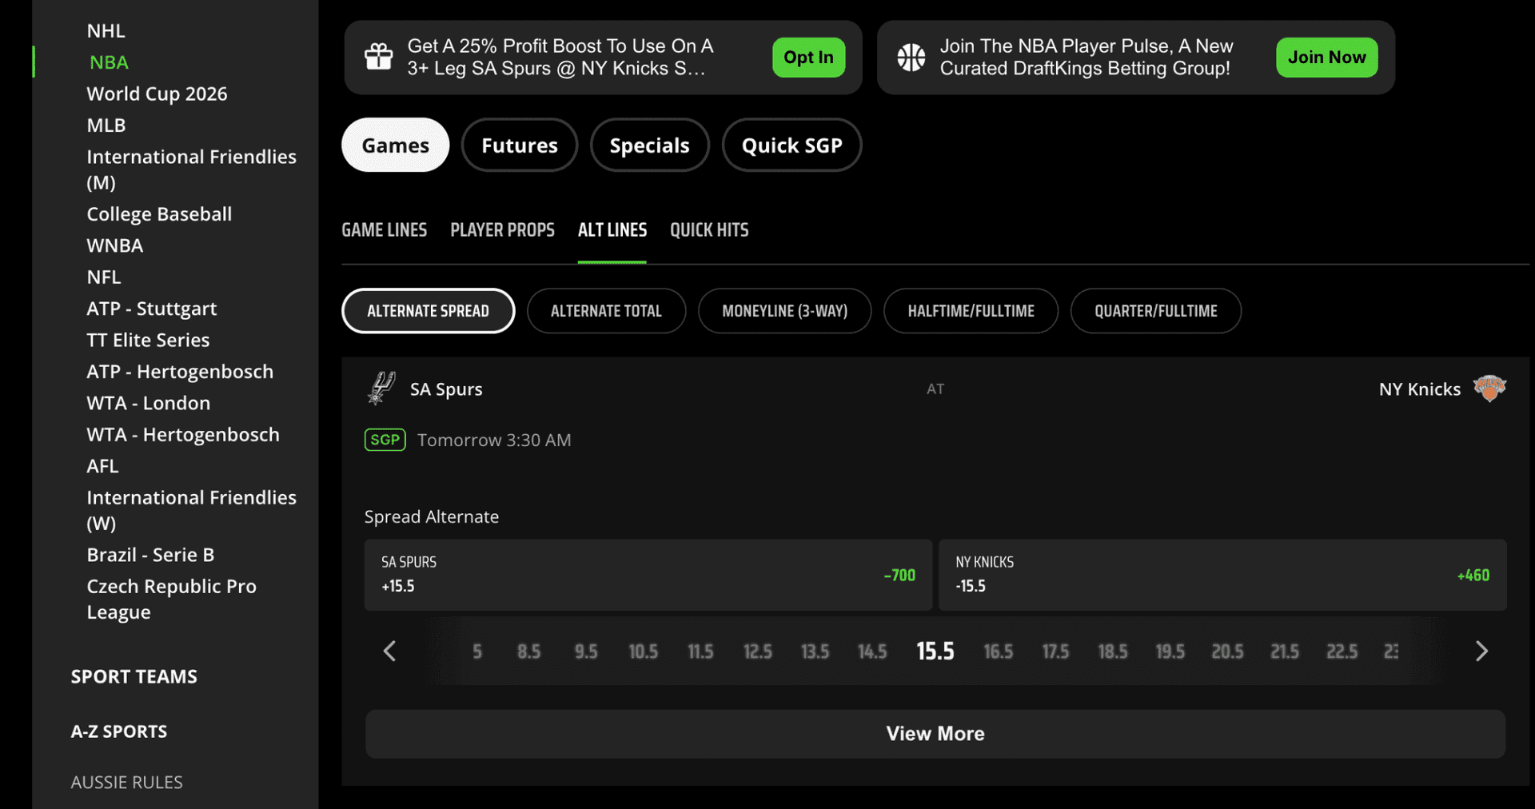Go to ATP - Hertogenbosch
The width and height of the screenshot is (1535, 809).
180,372
